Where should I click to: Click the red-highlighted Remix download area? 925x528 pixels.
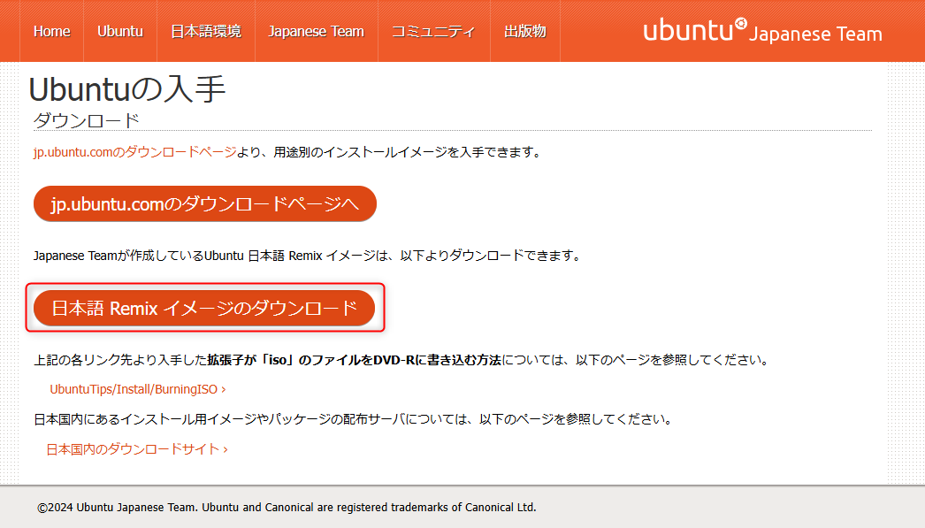(x=207, y=308)
